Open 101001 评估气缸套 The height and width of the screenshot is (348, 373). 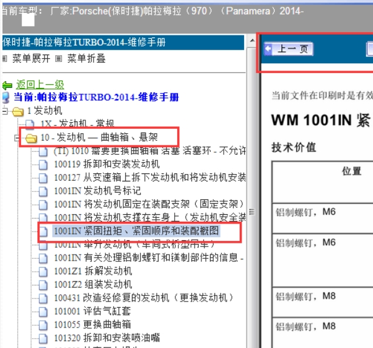pos(92,311)
